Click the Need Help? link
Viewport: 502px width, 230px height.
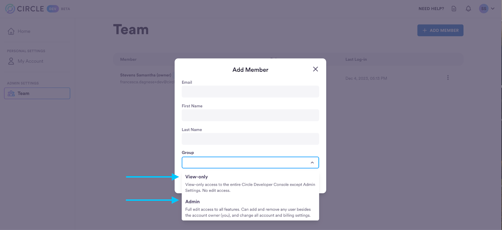431,9
